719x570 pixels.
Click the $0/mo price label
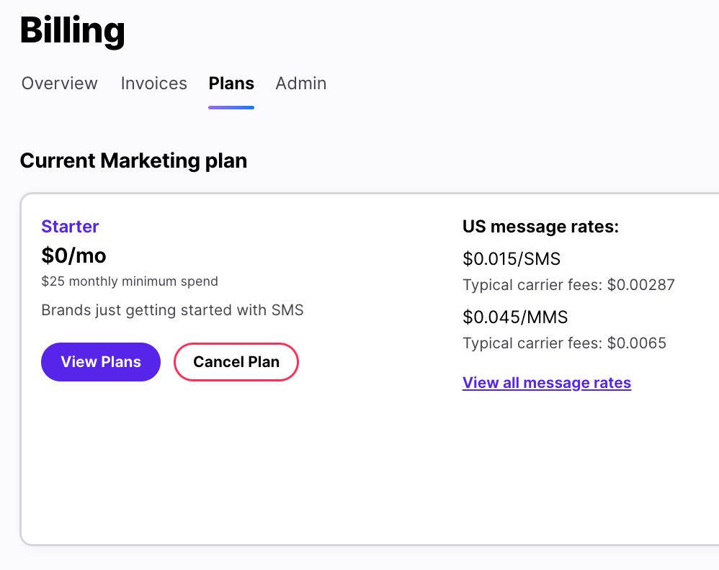click(x=73, y=255)
